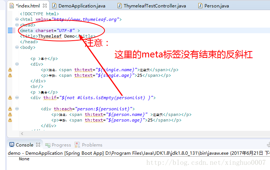Collapse the html element fold marker
270x170 pixels.
[17, 19]
